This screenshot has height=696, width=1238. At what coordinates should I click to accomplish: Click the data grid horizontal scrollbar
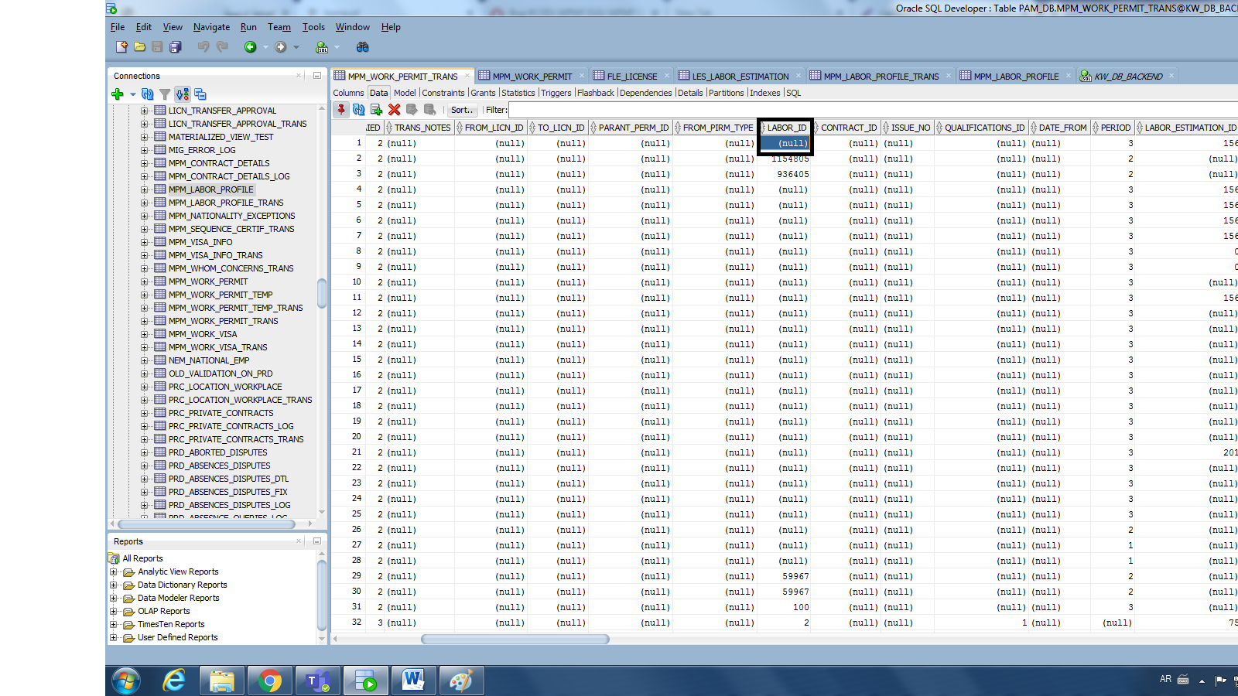point(515,639)
